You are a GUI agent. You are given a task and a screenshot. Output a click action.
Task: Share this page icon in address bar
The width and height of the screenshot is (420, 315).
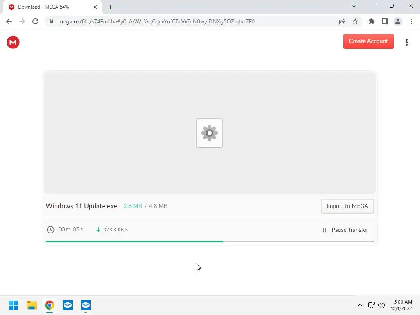pyautogui.click(x=342, y=21)
